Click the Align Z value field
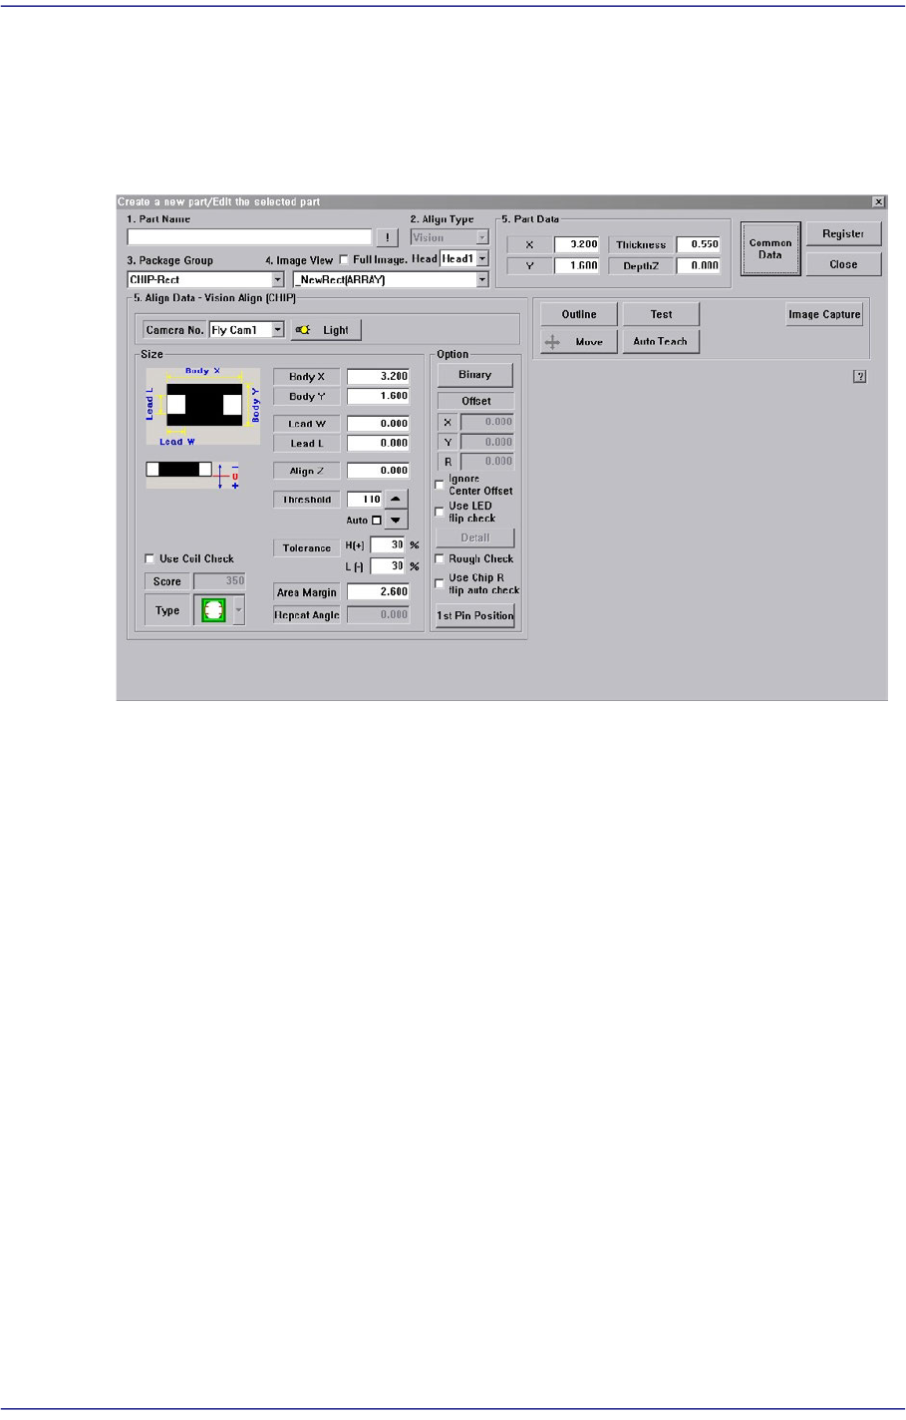This screenshot has width=906, height=1420. tap(378, 471)
